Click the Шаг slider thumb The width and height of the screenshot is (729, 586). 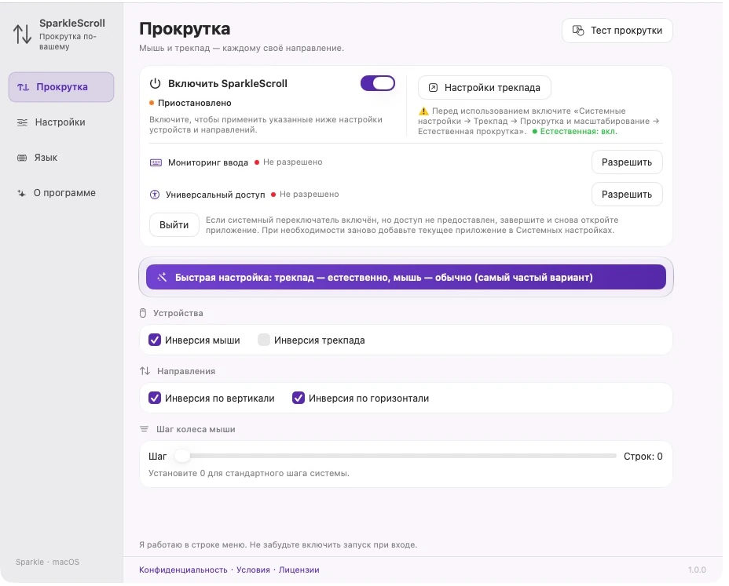pyautogui.click(x=182, y=457)
